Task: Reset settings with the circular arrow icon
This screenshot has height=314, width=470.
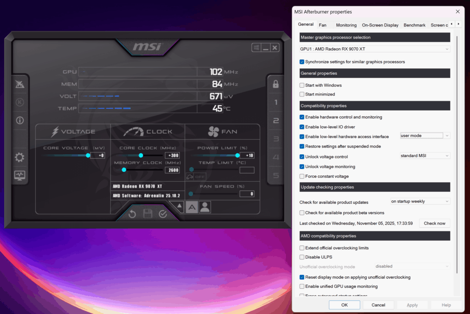Action: click(132, 214)
